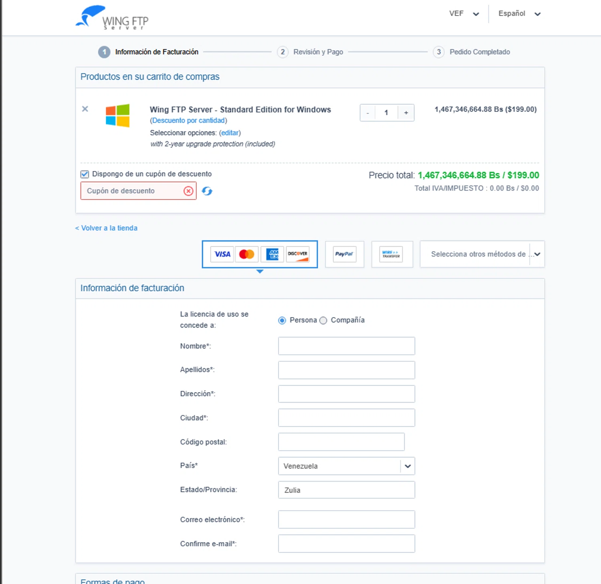Open the 'Descuento por cantidad' link
This screenshot has width=601, height=584.
(x=188, y=121)
